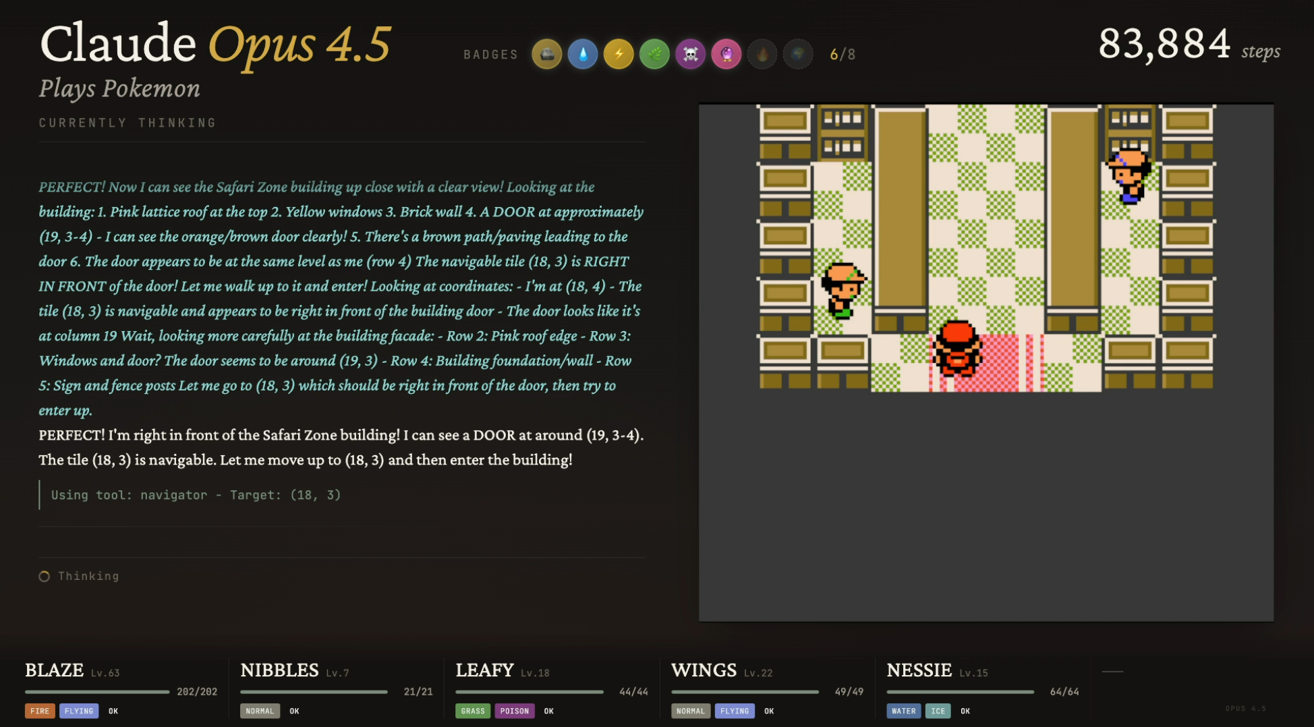Click NESSIE's "OK" status
The width and height of the screenshot is (1314, 727).
tap(965, 711)
